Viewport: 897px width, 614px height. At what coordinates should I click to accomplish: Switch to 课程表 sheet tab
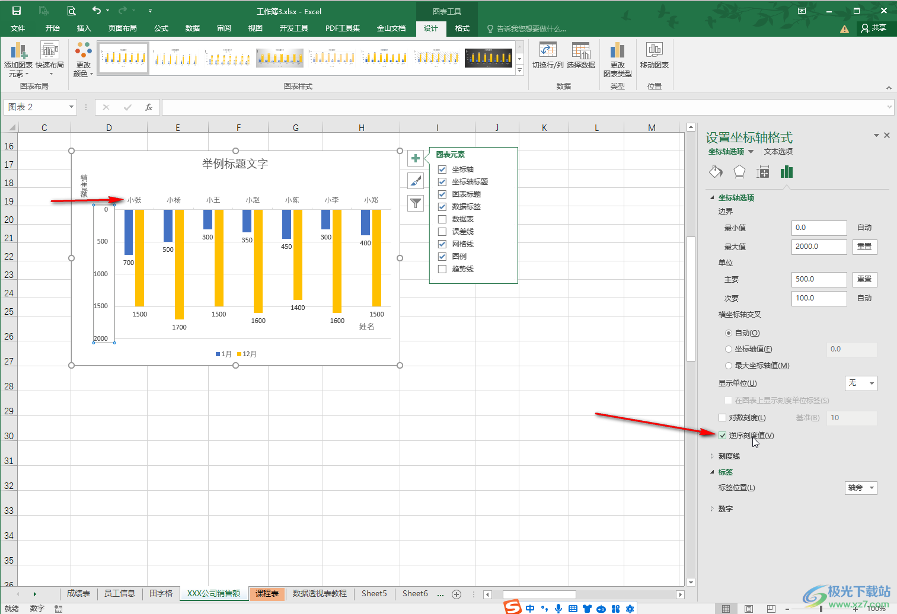(x=267, y=594)
